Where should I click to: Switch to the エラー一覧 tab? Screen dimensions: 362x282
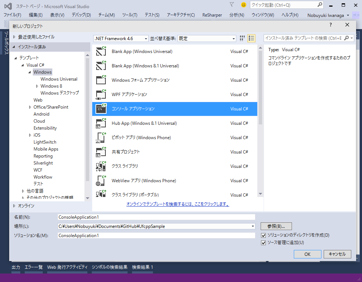point(34,267)
